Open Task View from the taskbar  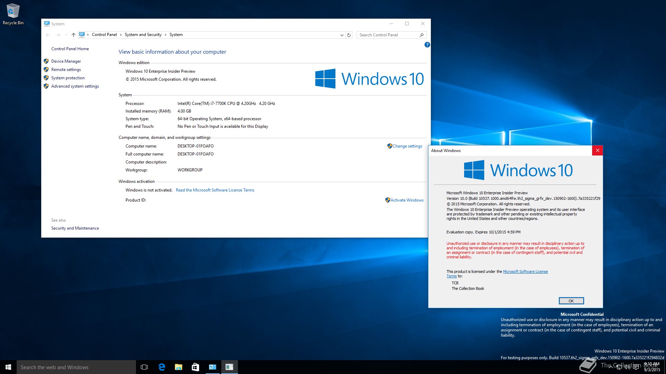tap(144, 367)
